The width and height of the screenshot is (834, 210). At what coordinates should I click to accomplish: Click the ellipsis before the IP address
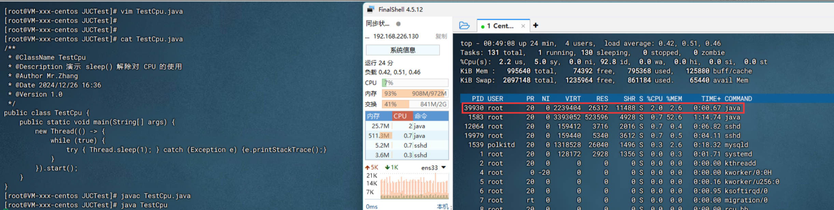(367, 36)
